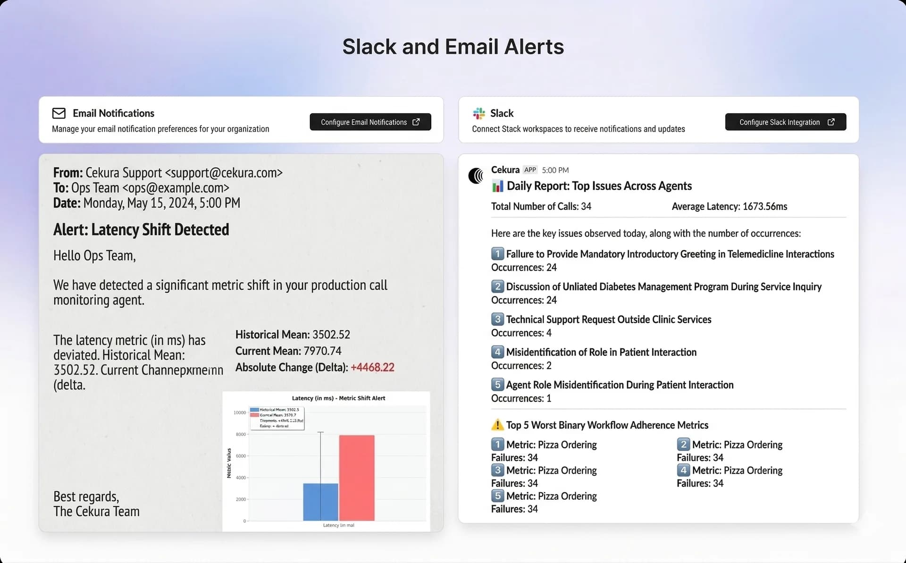Click the Alert: Latency Shift Detected heading

click(x=141, y=230)
